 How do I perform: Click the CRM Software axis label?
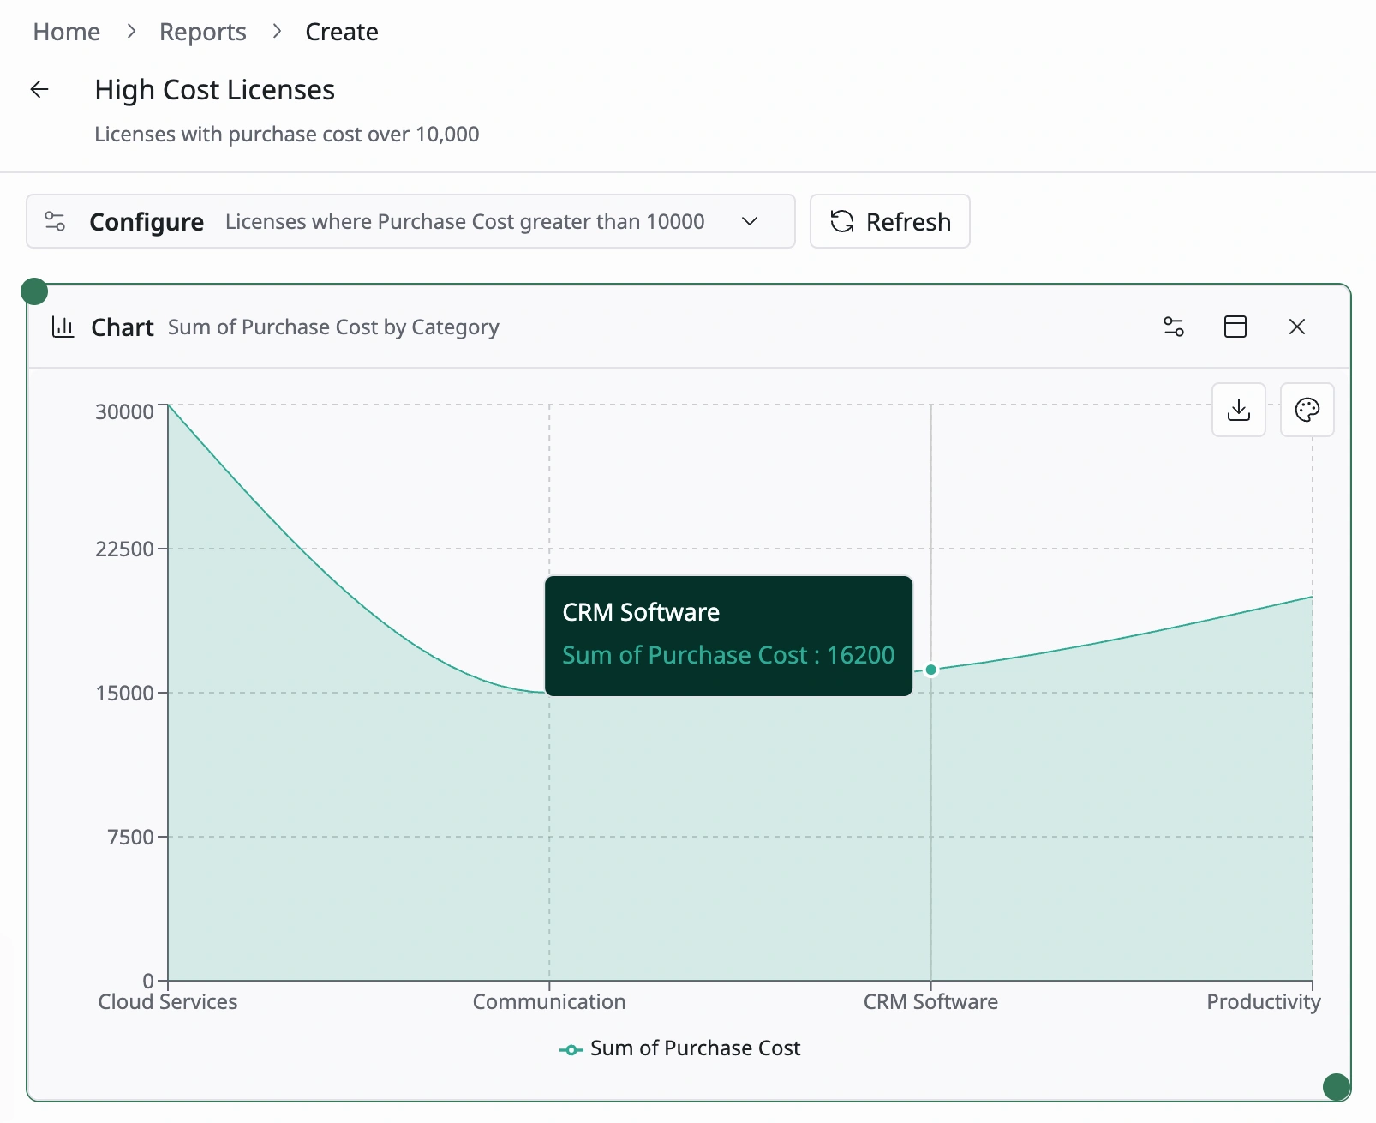pos(931,1001)
